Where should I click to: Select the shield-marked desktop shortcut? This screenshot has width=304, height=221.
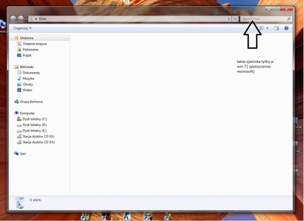pos(85,216)
